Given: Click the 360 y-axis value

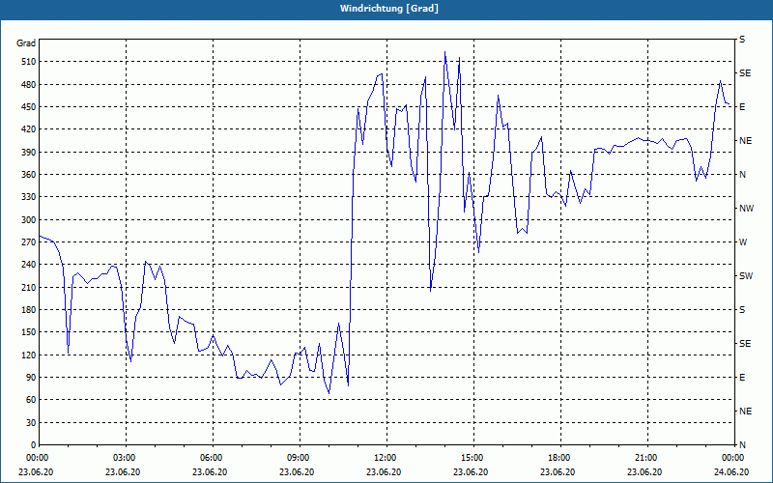Looking at the screenshot, I should (27, 175).
